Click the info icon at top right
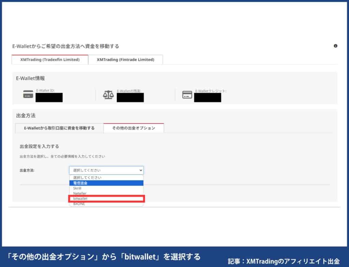The image size is (349, 267). [x=335, y=46]
